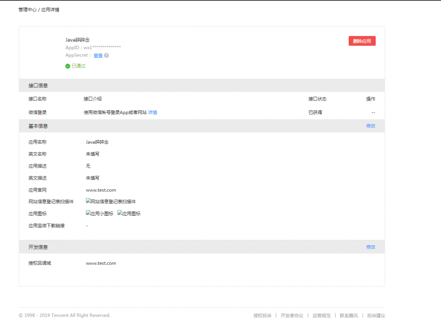The height and width of the screenshot is (333, 441).
Task: Open the 开发者协议 footer link
Action: click(292, 316)
